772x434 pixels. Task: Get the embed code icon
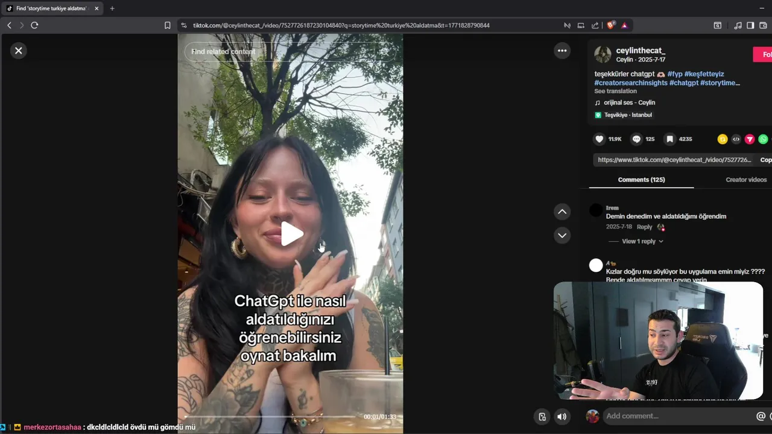tap(736, 139)
